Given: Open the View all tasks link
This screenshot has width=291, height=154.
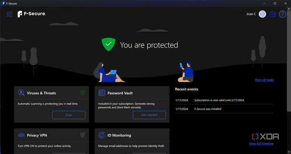Looking at the screenshot, I should (264, 80).
